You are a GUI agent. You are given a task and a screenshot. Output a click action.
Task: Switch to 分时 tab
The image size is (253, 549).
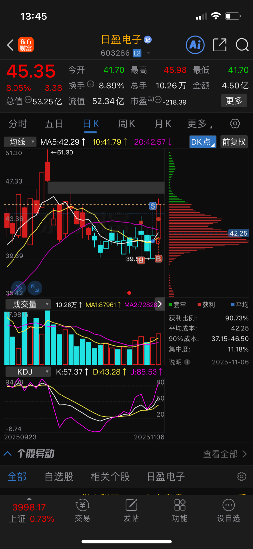point(18,124)
